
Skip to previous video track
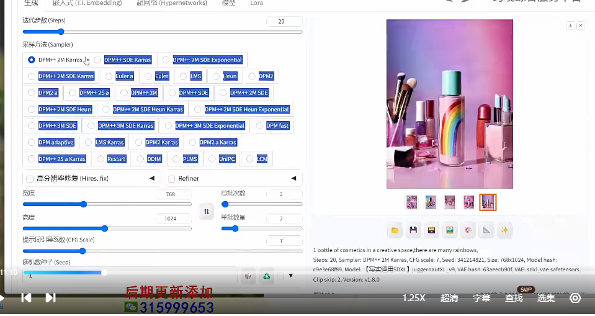(x=26, y=298)
